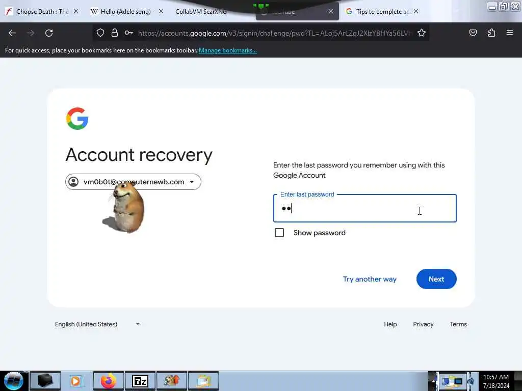Switch to the CollabVM SearXNG tab
This screenshot has width=522, height=391.
[x=201, y=12]
